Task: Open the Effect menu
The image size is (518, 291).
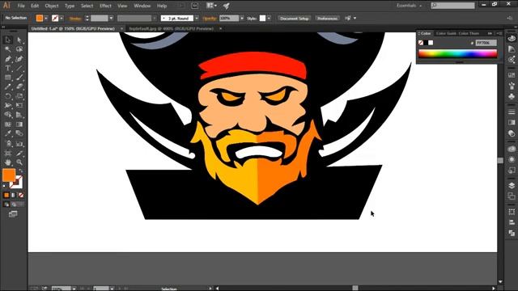Action: pos(105,6)
